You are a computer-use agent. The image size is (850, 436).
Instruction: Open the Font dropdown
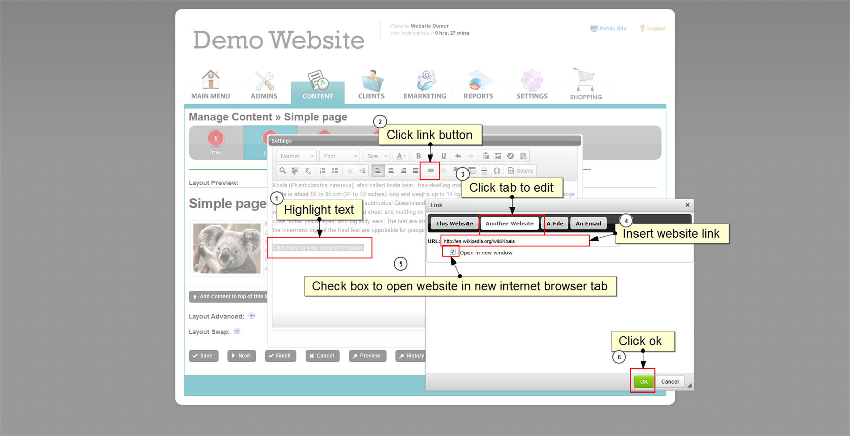[340, 156]
